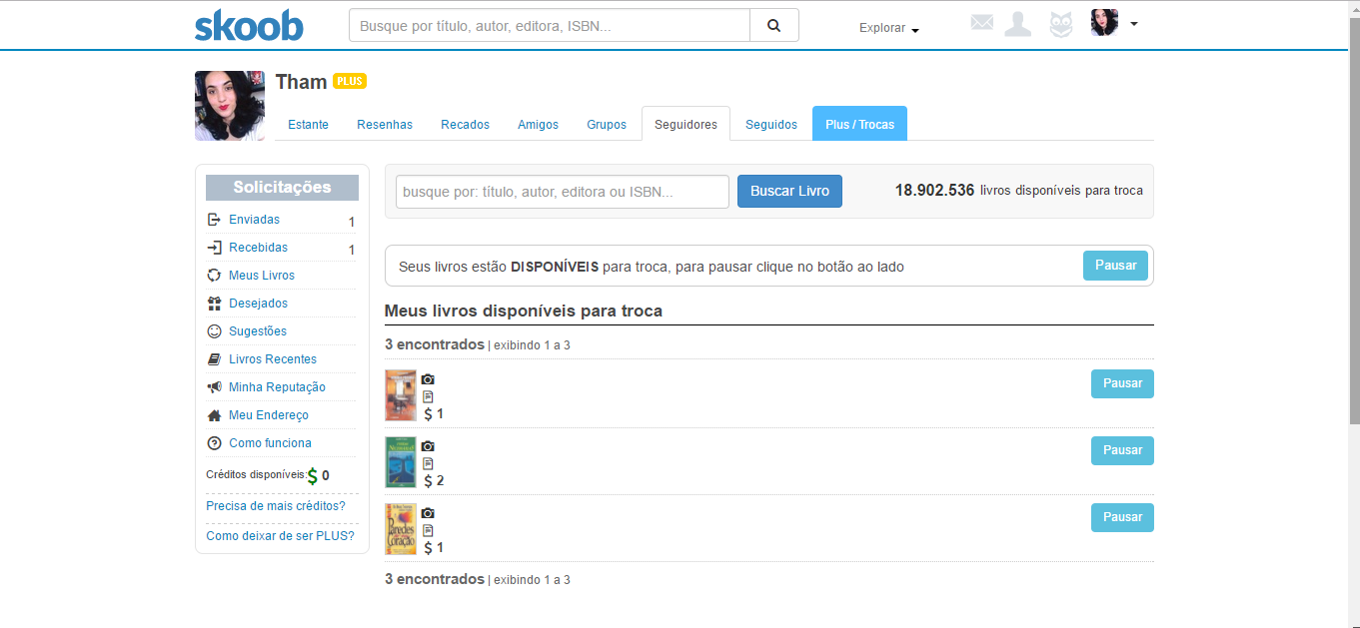Click the second book's cover thumbnail
This screenshot has height=628, width=1360.
(x=400, y=462)
